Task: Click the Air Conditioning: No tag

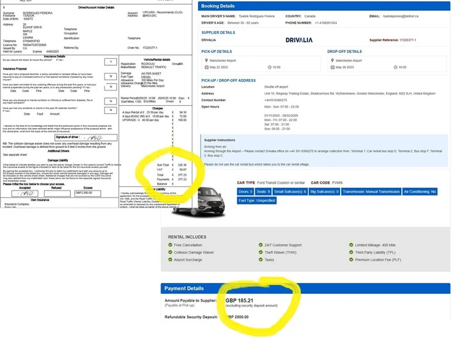Action: 420,191
